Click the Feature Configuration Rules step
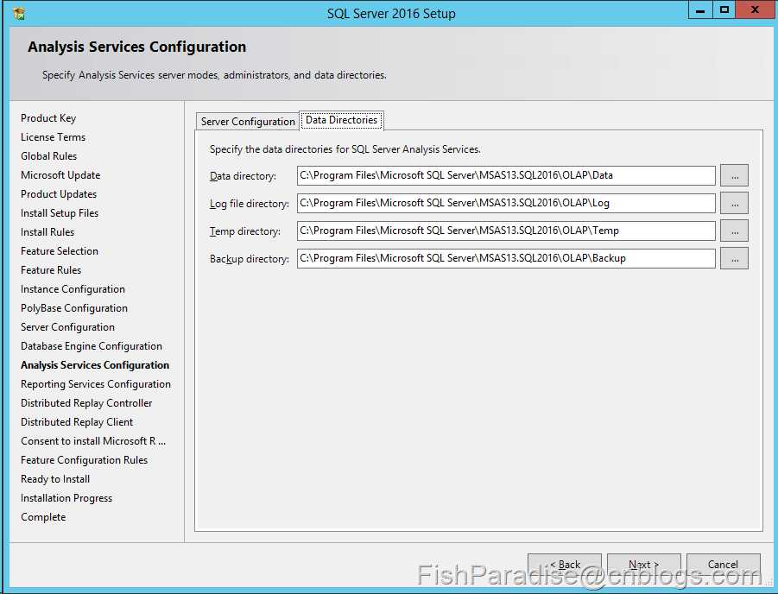778x594 pixels. tap(85, 460)
